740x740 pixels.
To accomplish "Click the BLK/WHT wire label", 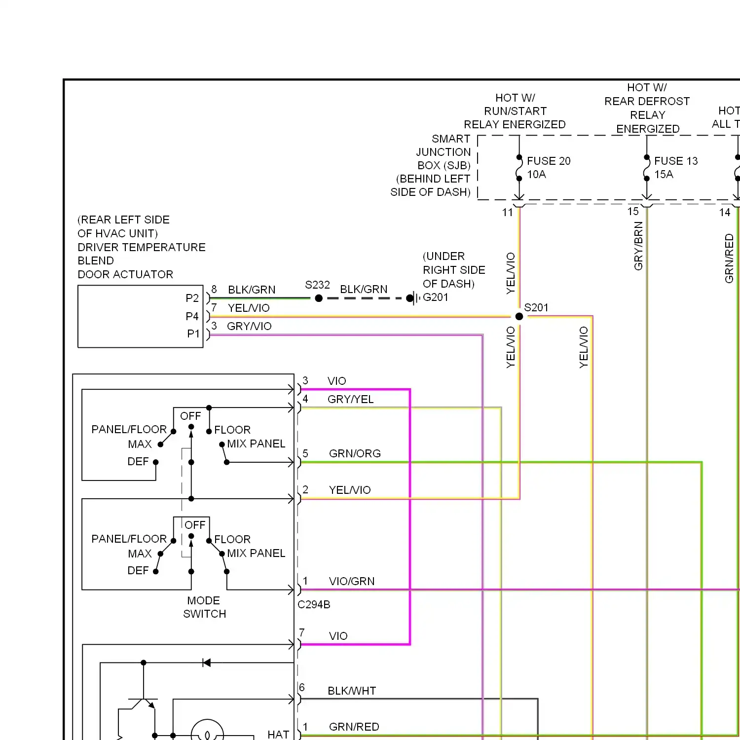I will [x=352, y=691].
